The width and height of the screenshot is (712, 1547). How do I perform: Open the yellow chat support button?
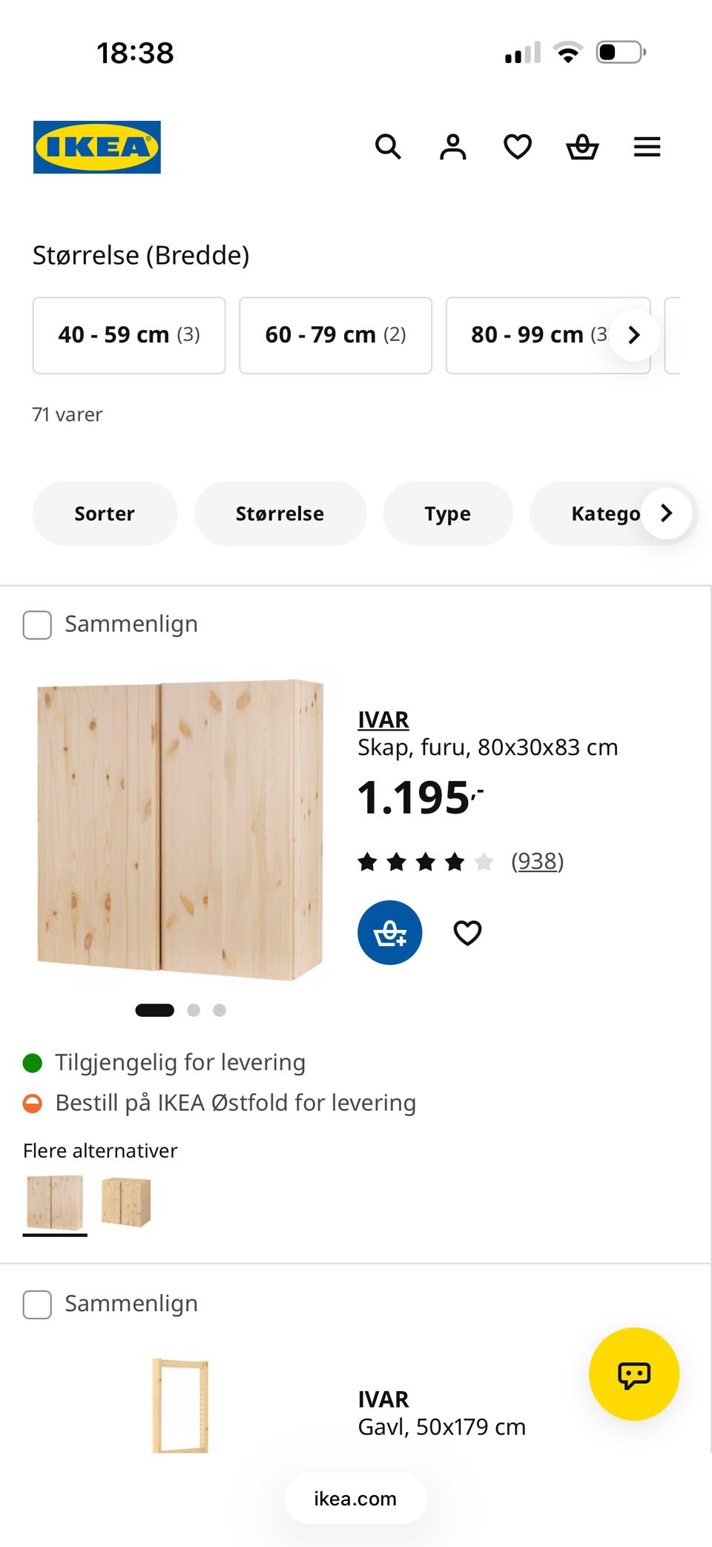[634, 1373]
